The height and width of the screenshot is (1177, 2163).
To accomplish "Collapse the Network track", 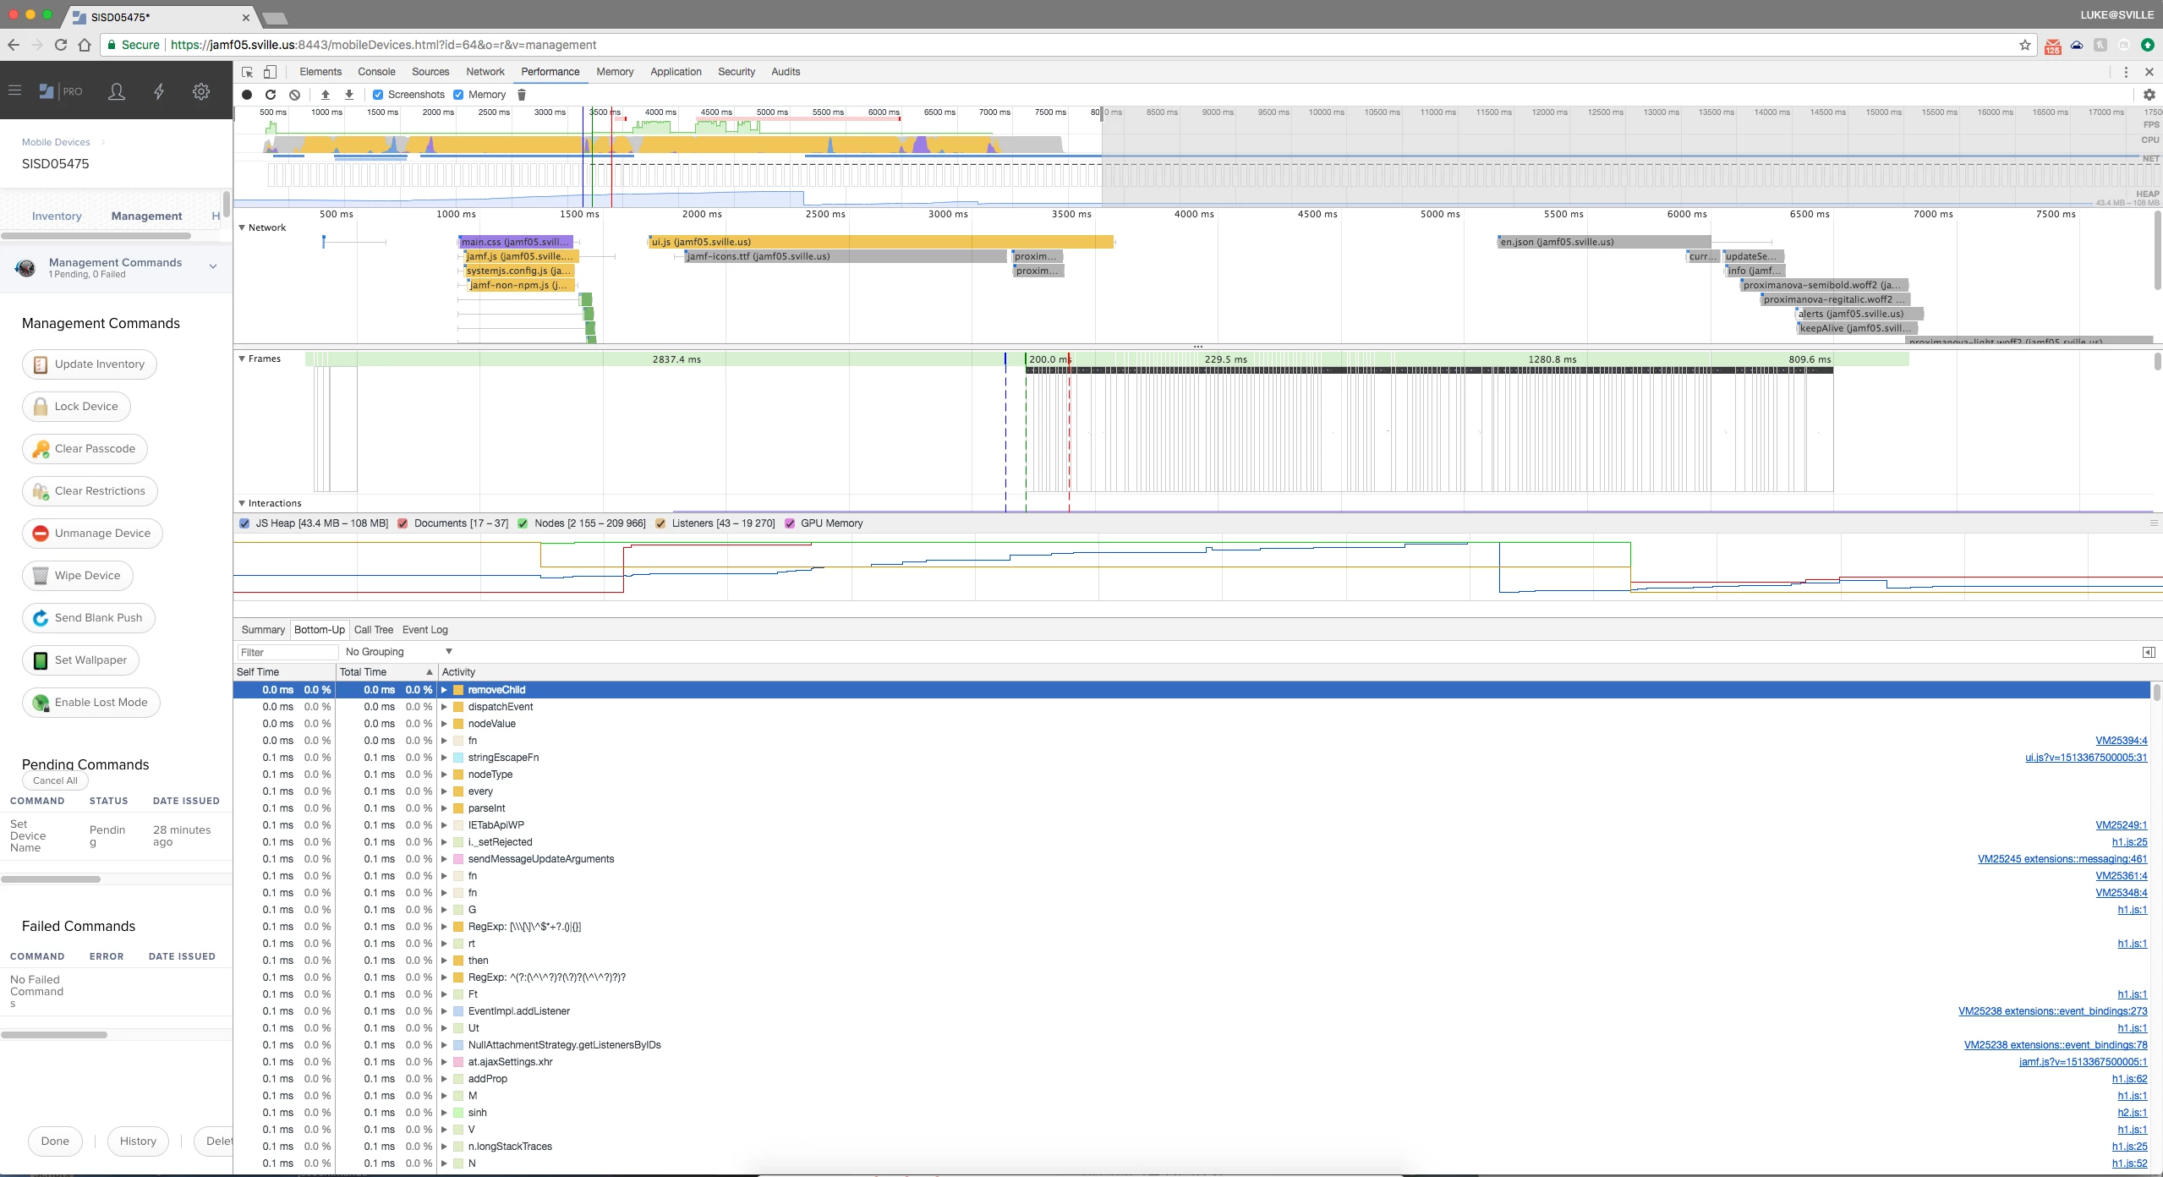I will pyautogui.click(x=242, y=227).
